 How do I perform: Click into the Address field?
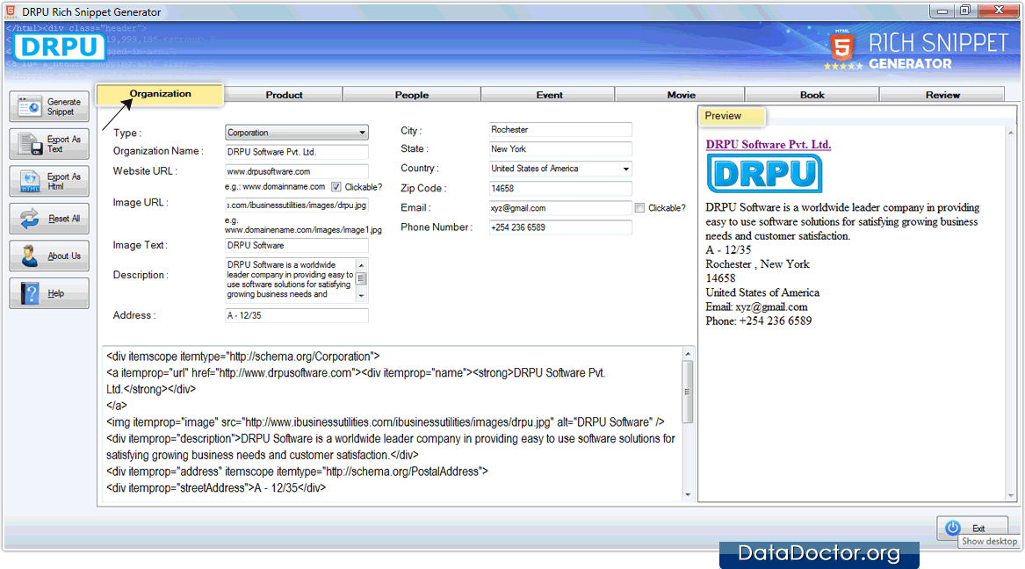coord(297,315)
